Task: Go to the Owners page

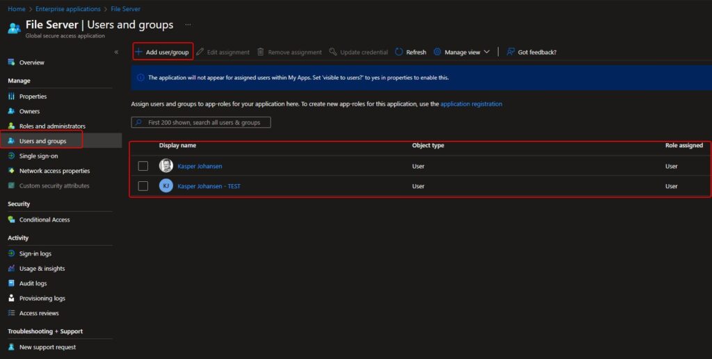Action: click(29, 112)
